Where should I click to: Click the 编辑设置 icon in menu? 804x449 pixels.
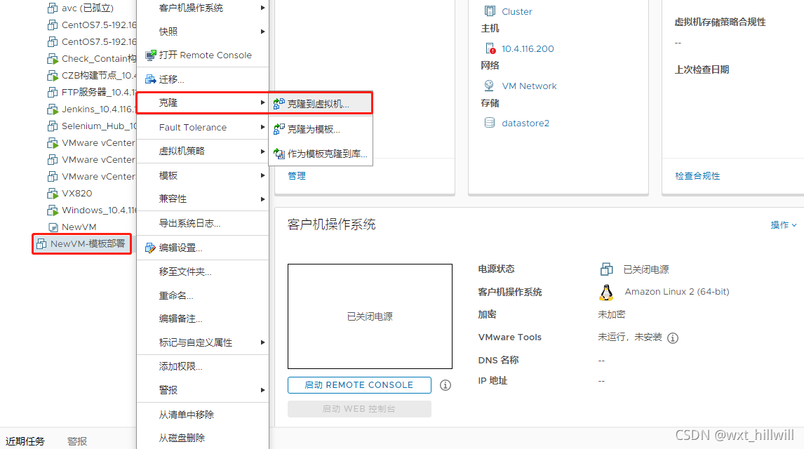click(x=150, y=248)
